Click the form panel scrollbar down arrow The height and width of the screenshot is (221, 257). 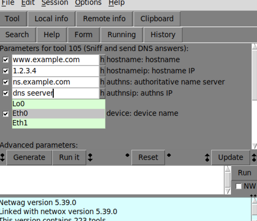coord(254,146)
